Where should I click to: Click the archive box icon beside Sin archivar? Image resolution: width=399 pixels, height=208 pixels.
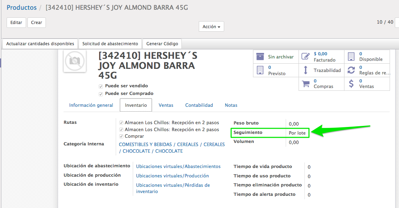tap(260, 56)
